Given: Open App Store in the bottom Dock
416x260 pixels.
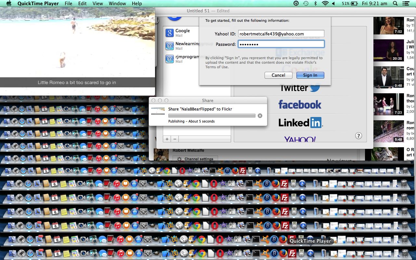Looking at the screenshot, I should pos(139,253).
